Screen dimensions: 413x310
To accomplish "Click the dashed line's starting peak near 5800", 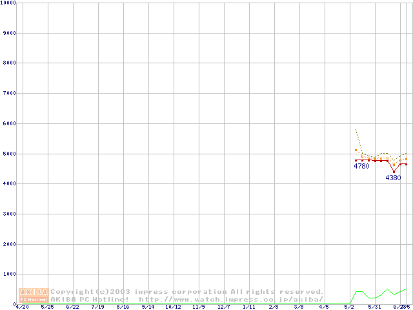I will [356, 129].
